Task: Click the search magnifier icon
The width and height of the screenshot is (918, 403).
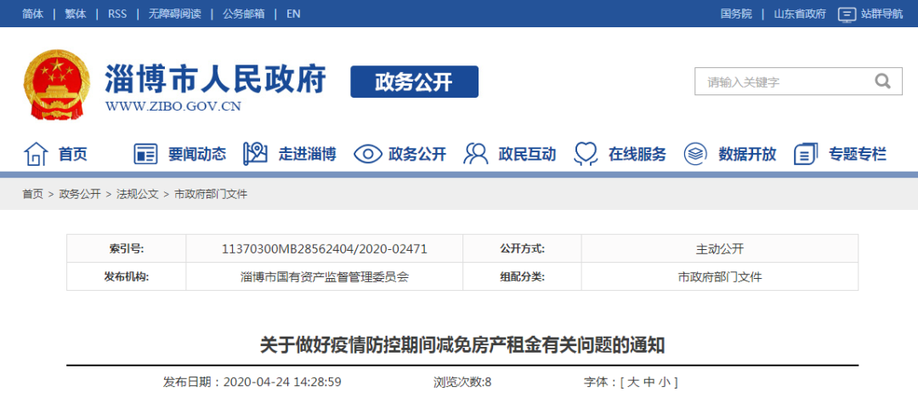Action: [x=882, y=81]
